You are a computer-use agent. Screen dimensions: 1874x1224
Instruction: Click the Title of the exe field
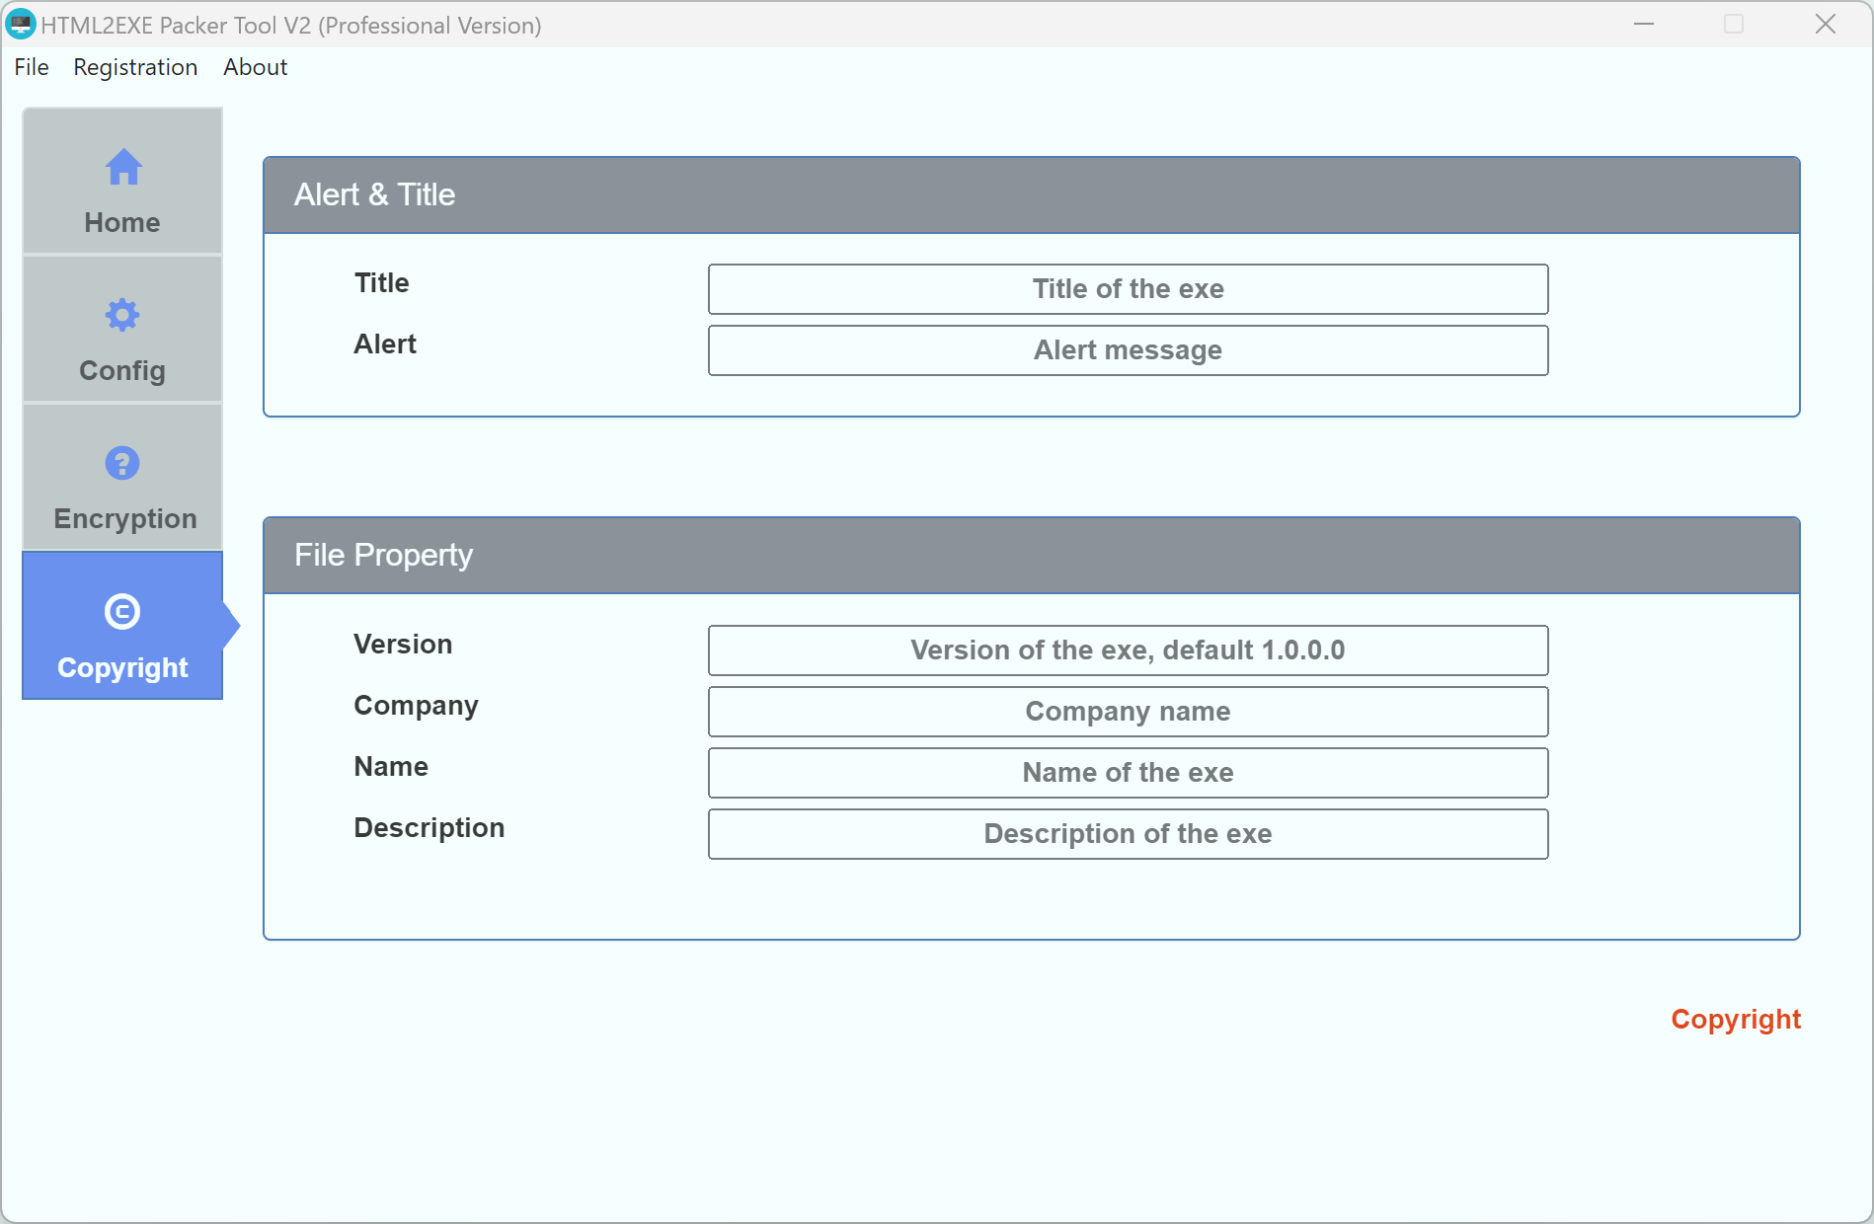tap(1128, 289)
